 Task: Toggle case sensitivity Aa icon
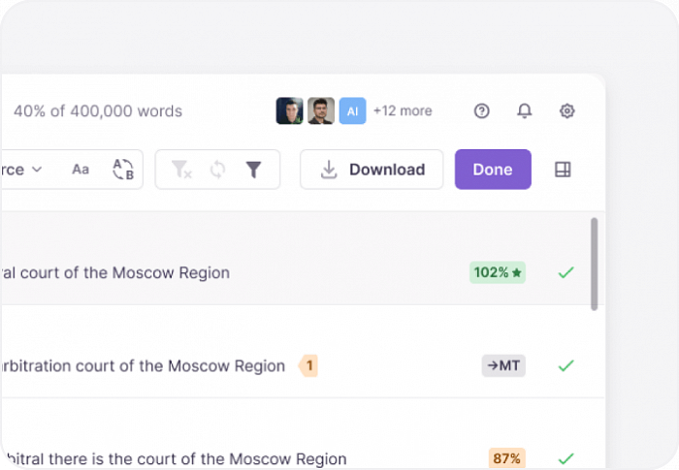[x=81, y=170]
